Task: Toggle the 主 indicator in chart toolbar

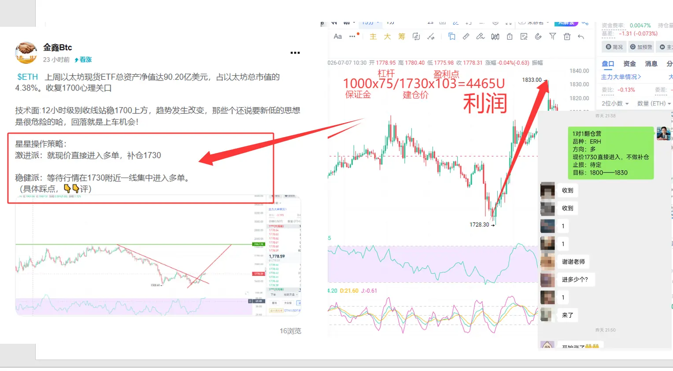Action: coord(373,36)
